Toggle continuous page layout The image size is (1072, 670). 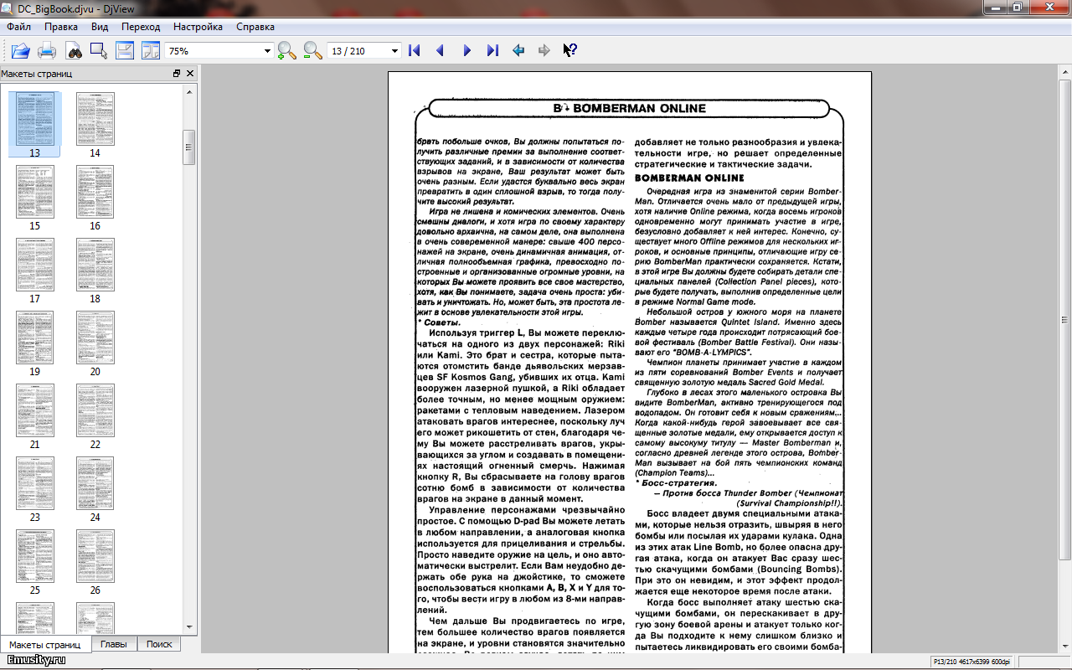(125, 51)
